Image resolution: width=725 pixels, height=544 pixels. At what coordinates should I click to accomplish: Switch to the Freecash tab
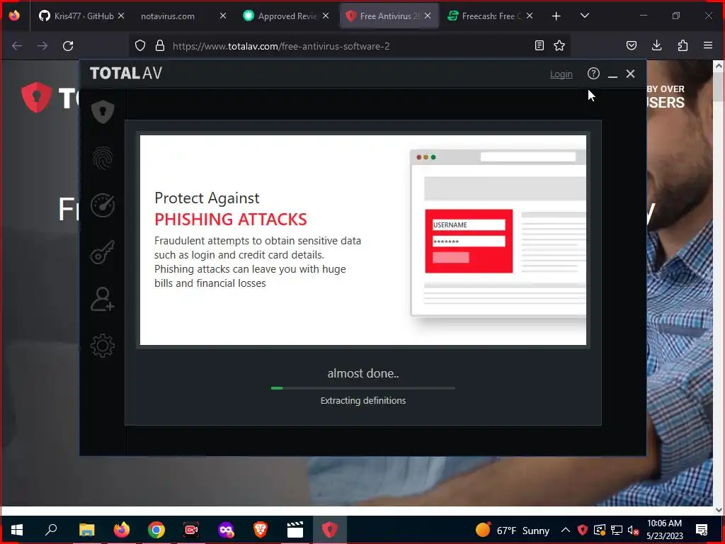491,16
